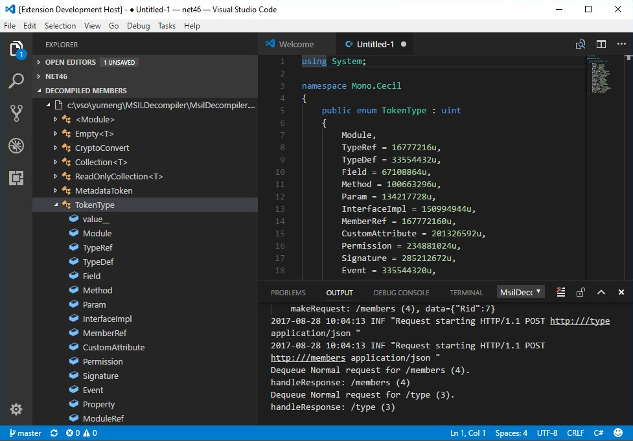
Task: Click line number 13 in the gutter
Action: (x=280, y=209)
